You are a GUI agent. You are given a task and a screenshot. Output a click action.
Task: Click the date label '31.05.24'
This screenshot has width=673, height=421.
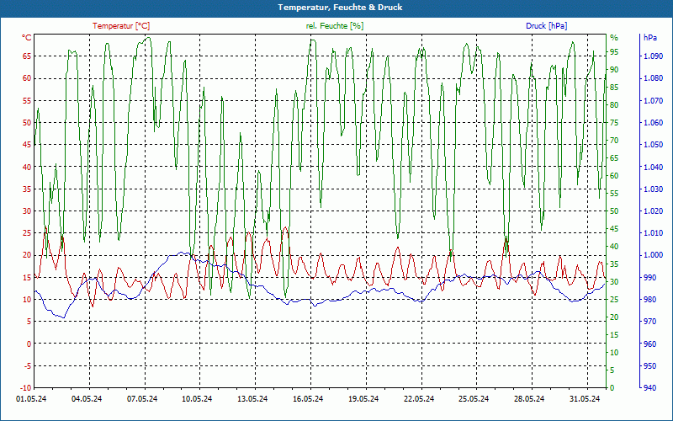pos(585,399)
